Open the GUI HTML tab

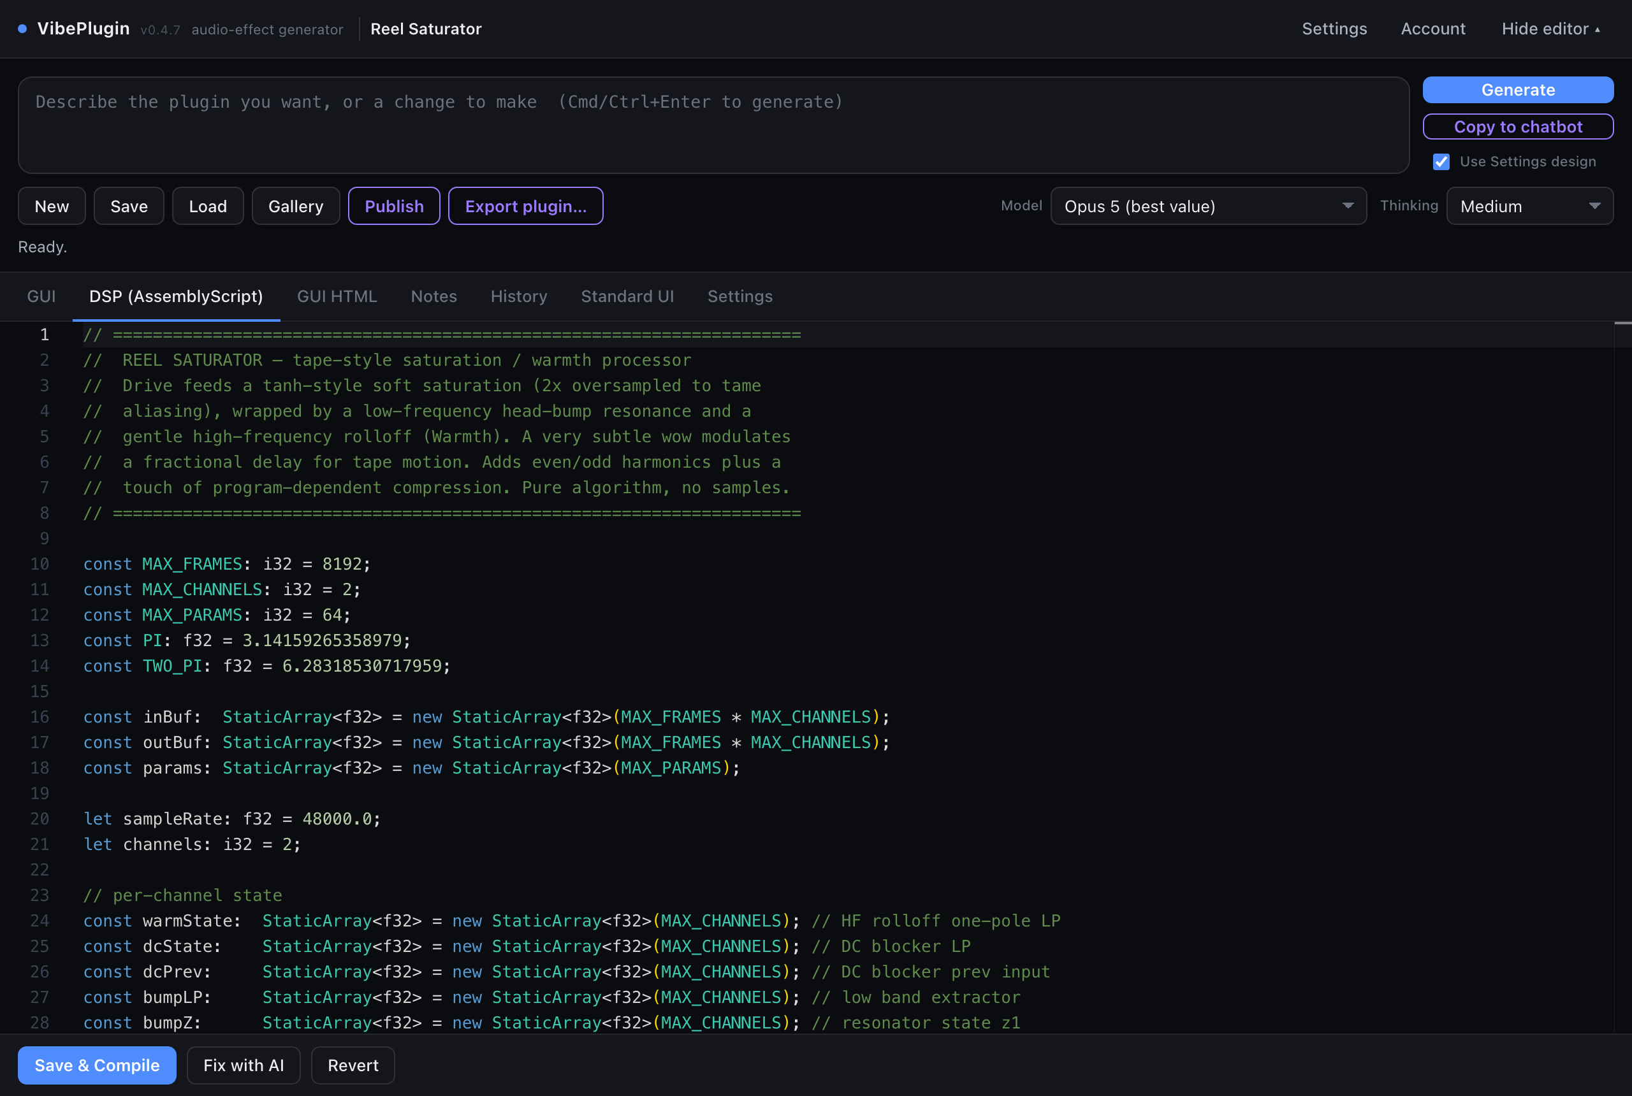click(337, 296)
